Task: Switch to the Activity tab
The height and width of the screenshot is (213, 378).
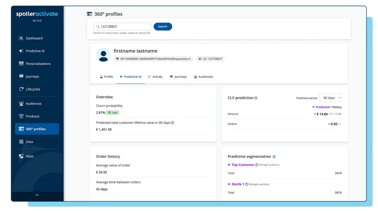Action: [x=155, y=77]
